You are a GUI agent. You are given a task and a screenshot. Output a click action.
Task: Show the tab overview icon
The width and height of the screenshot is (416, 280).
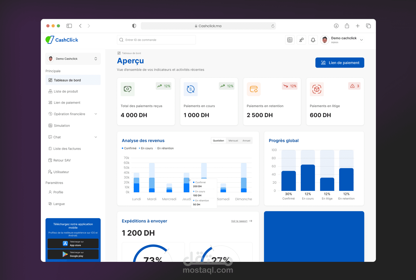click(368, 26)
